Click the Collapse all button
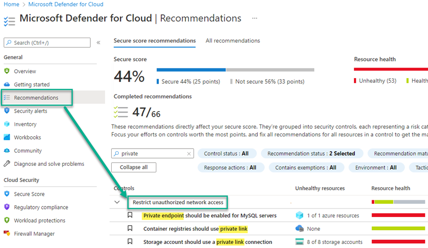 134,167
